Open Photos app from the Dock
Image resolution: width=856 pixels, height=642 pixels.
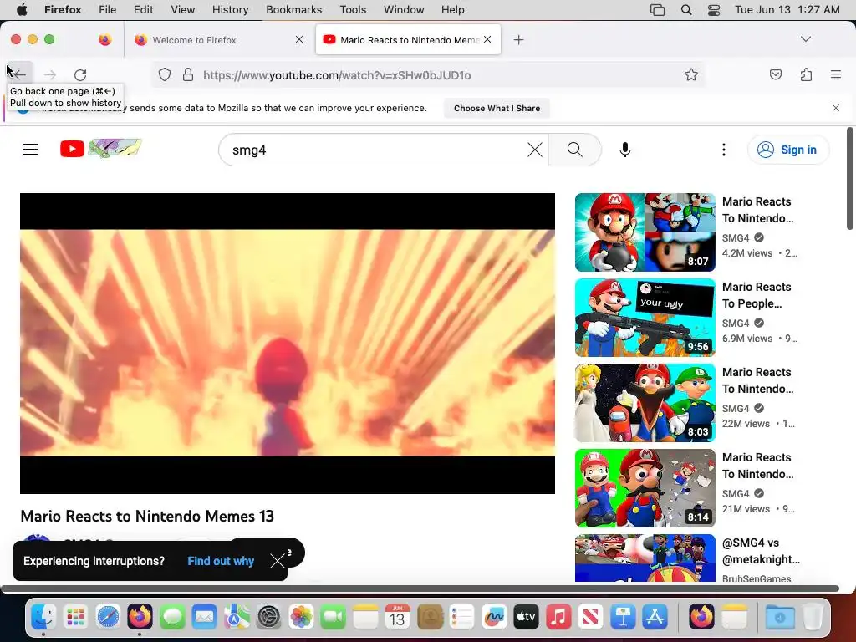pos(301,618)
